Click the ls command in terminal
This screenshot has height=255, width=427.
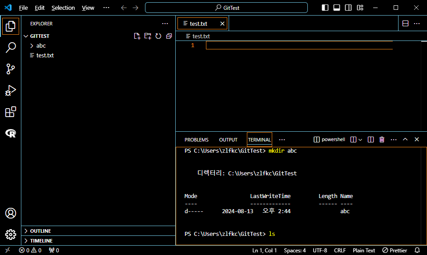272,234
